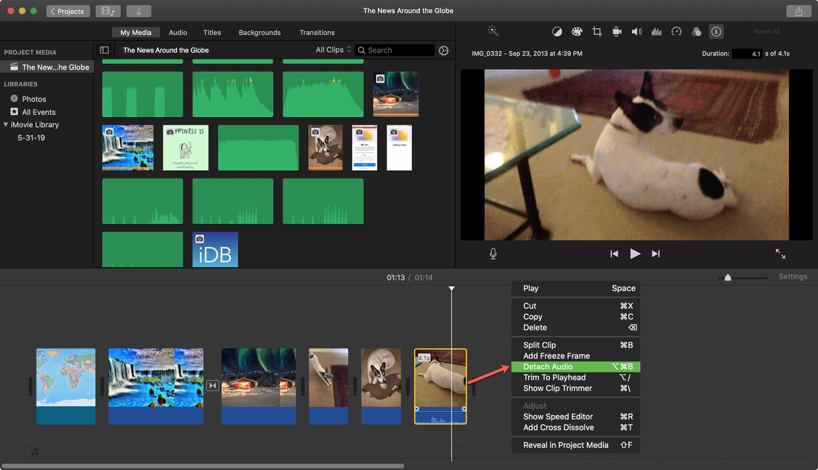
Task: Open the search filter gear options
Action: (x=444, y=50)
